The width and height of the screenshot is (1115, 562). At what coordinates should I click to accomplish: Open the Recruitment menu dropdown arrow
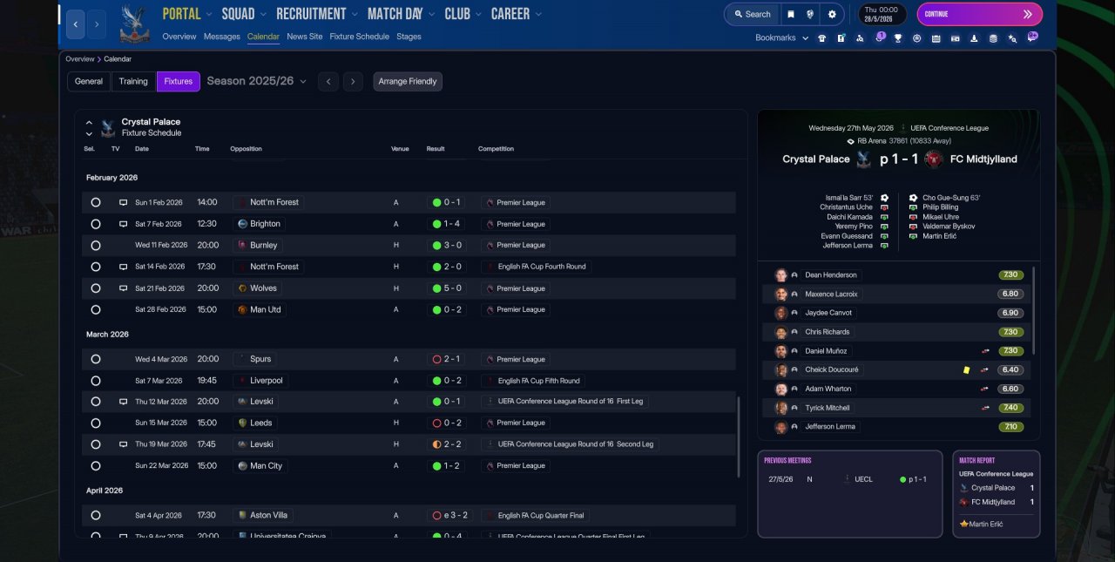[x=355, y=15]
